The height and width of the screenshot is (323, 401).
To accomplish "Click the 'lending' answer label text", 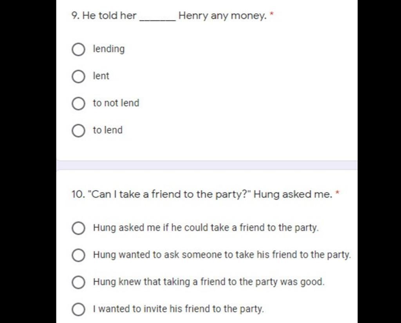I will tap(109, 49).
